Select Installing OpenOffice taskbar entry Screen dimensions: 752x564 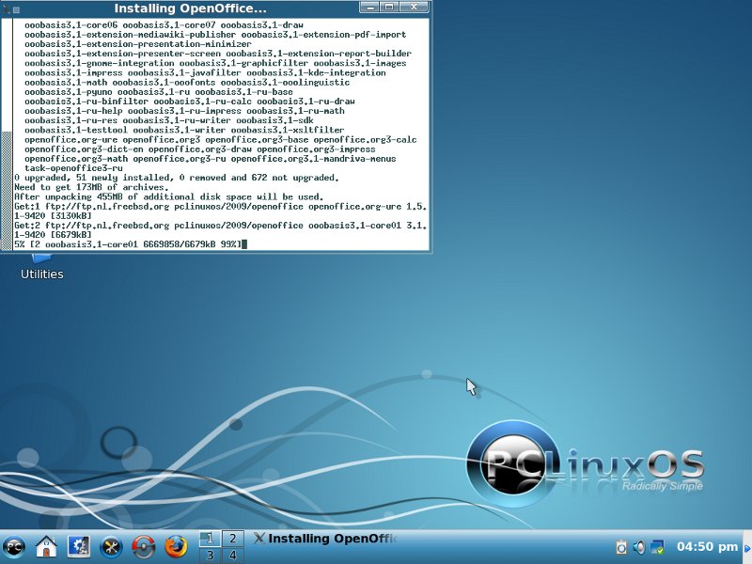coord(324,539)
